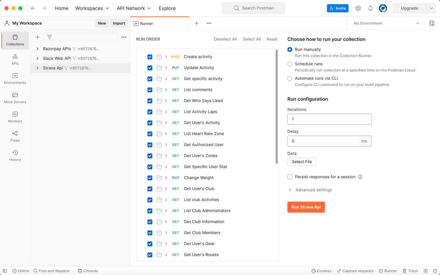Screen dimensions: 440x275
Task: Open the History sidebar icon
Action: pyautogui.click(x=15, y=155)
